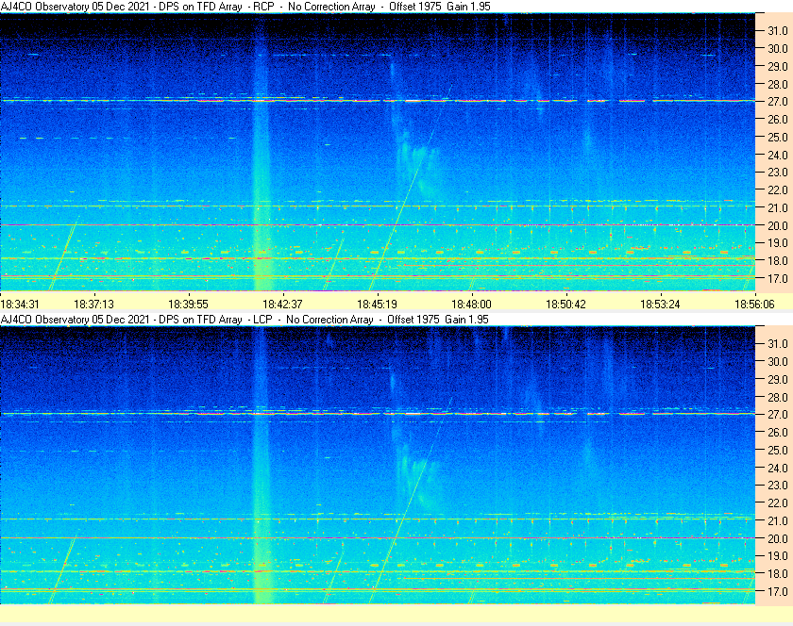Image resolution: width=793 pixels, height=626 pixels.
Task: Click the 24.0 frequency label in RCP panel
Action: pos(778,155)
